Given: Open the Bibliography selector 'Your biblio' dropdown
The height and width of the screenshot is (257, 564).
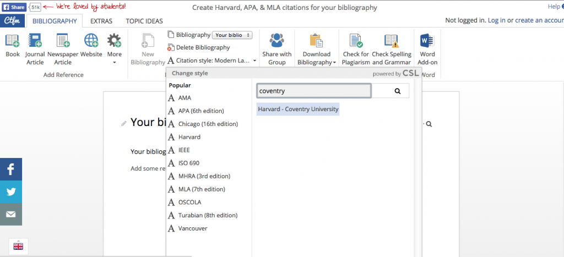Looking at the screenshot, I should point(232,35).
